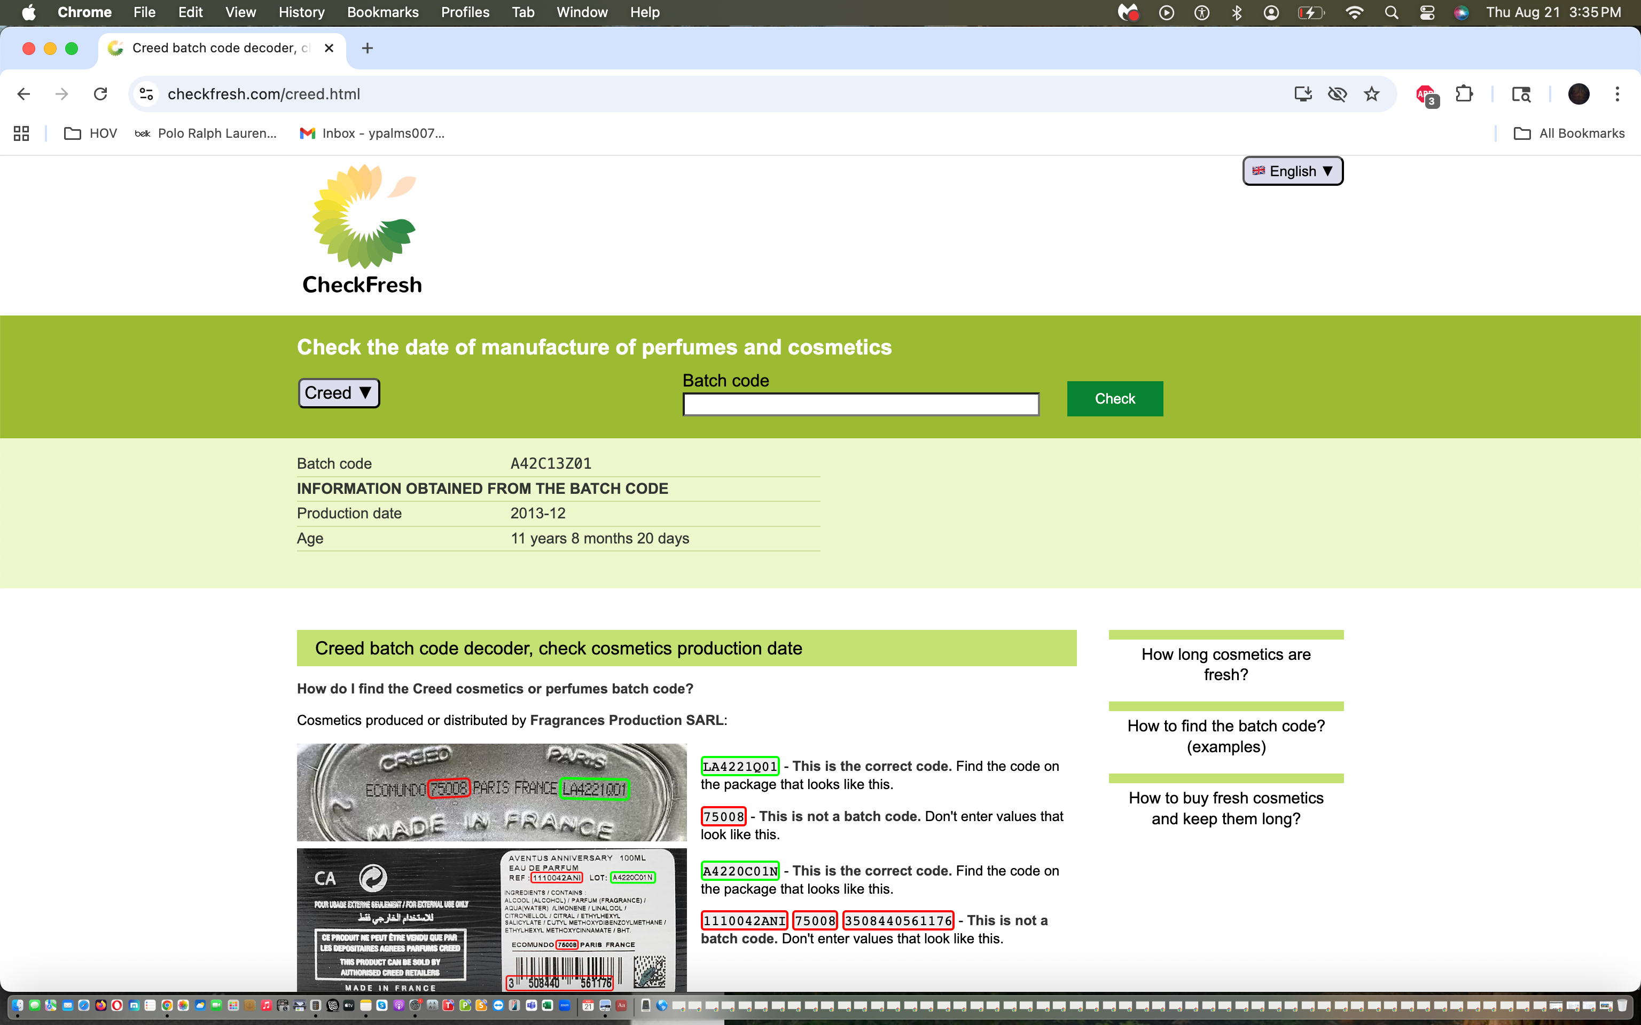Open the Extensions puzzle icon

tap(1464, 94)
